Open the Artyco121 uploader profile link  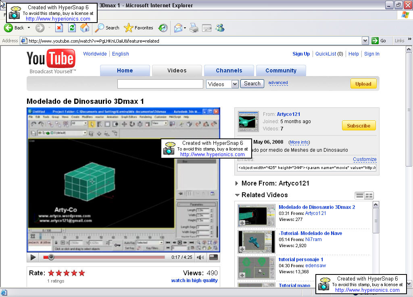point(288,114)
